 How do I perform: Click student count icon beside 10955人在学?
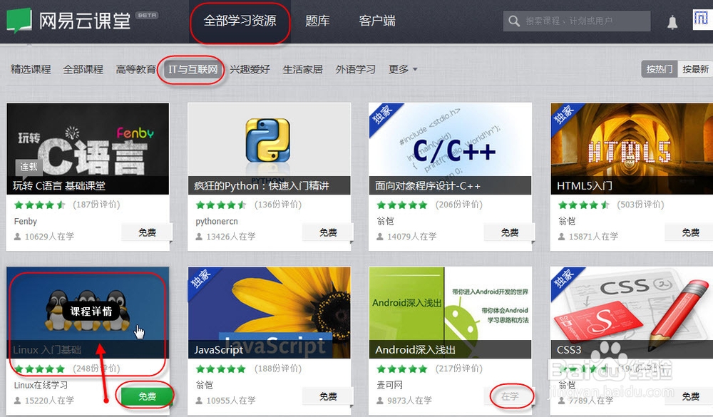click(x=199, y=401)
